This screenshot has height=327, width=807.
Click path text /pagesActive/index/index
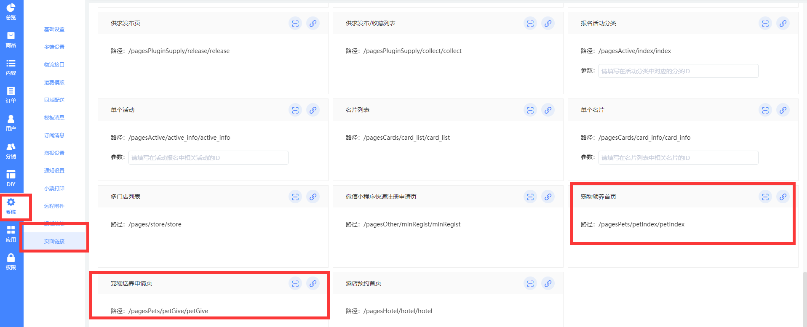[635, 51]
